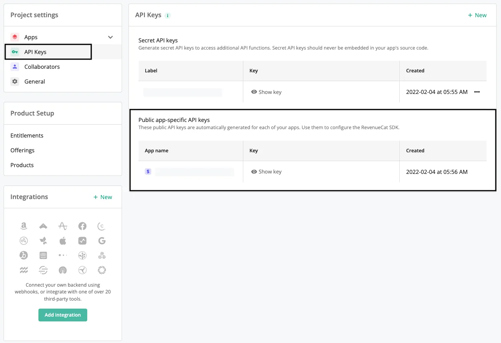Click the three-dots Iterable integration icon

pos(63,255)
